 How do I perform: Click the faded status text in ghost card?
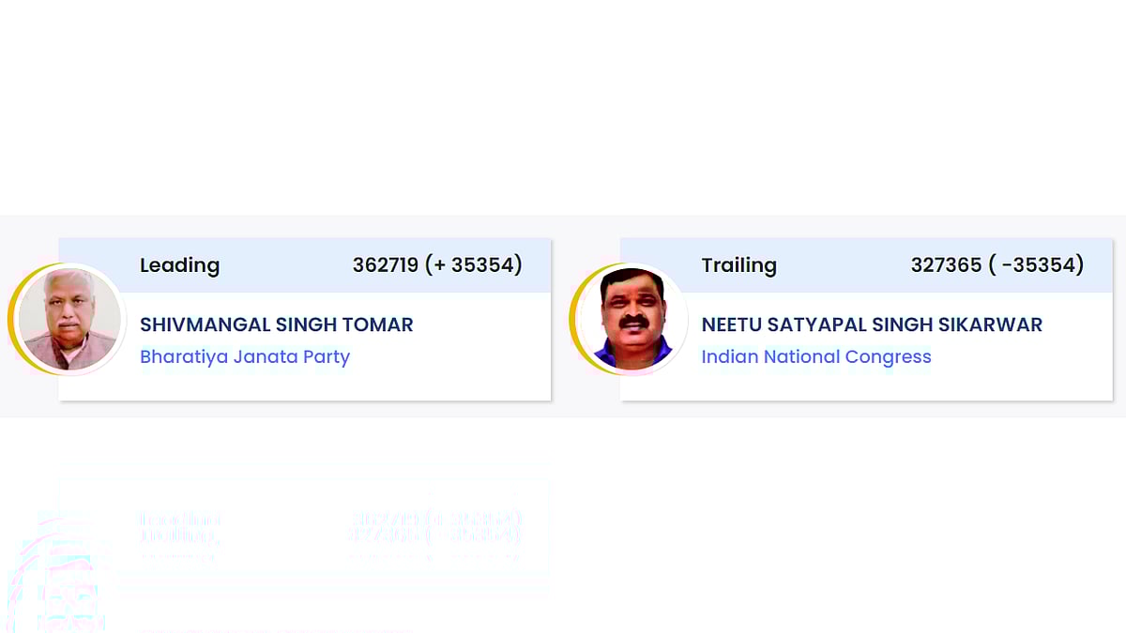point(179,527)
